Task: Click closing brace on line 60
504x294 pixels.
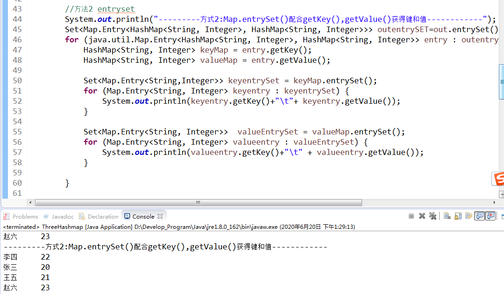Action: (x=67, y=183)
